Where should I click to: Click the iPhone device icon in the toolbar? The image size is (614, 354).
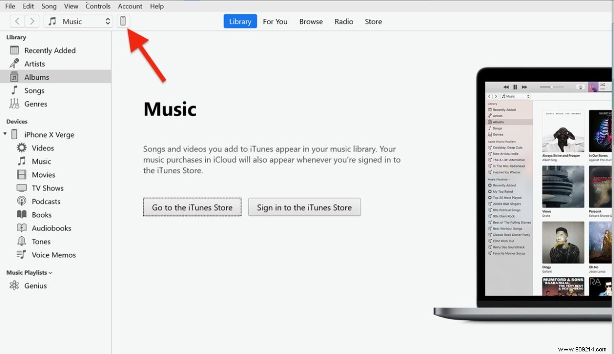pyautogui.click(x=123, y=21)
